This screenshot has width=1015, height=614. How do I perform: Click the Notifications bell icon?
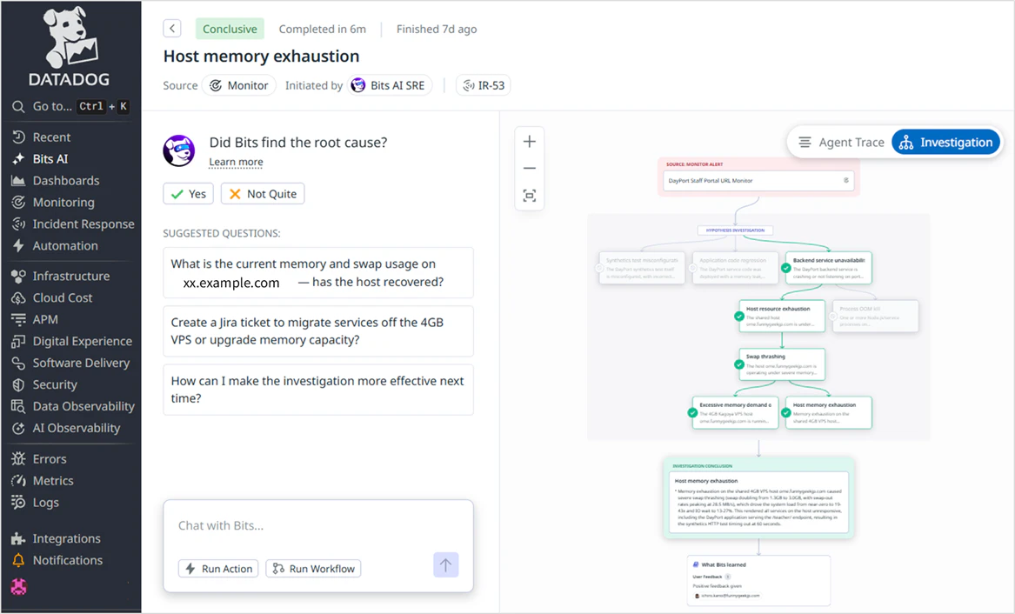(18, 560)
